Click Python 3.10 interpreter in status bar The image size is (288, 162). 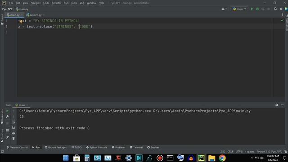coord(269,152)
